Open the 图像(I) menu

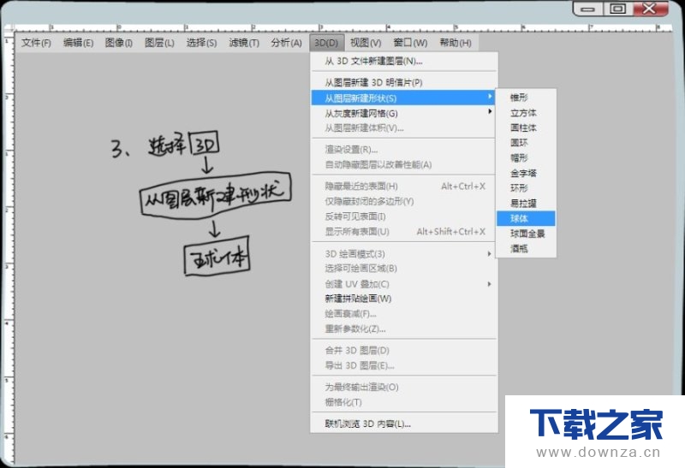(x=118, y=43)
